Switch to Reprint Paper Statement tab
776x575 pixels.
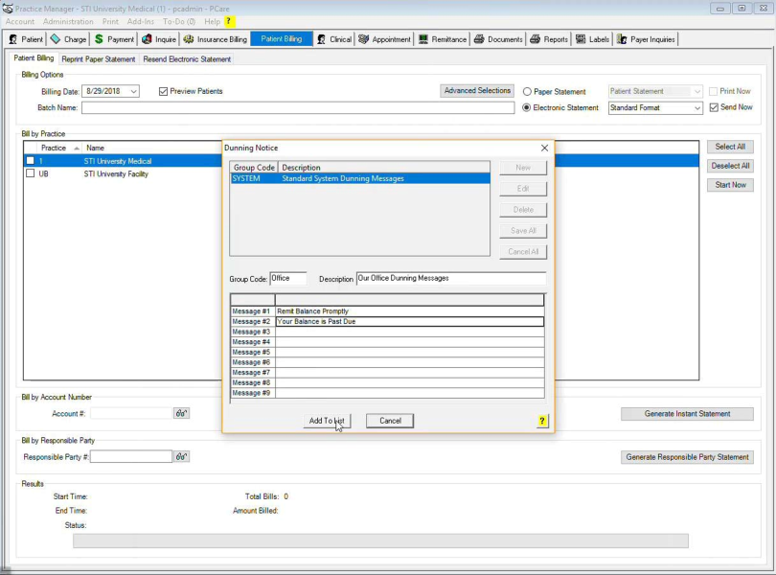pyautogui.click(x=99, y=59)
